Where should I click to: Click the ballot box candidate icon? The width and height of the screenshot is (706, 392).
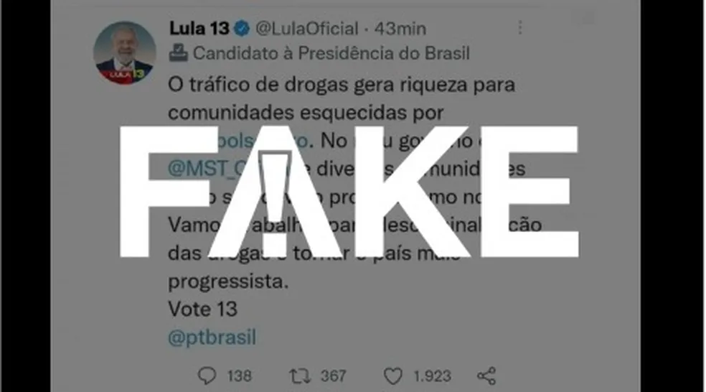pyautogui.click(x=178, y=53)
